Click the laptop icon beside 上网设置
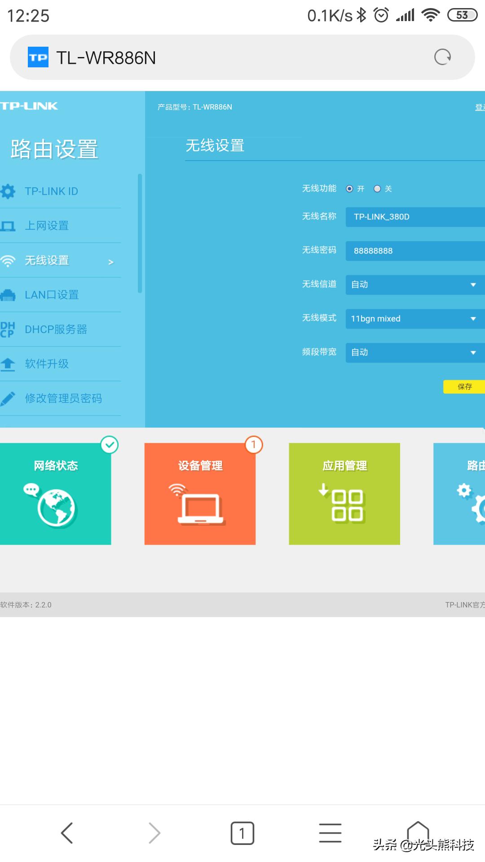 pos(8,226)
